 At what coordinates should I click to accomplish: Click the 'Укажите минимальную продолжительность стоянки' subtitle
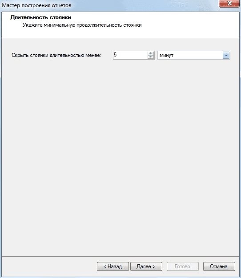82,25
